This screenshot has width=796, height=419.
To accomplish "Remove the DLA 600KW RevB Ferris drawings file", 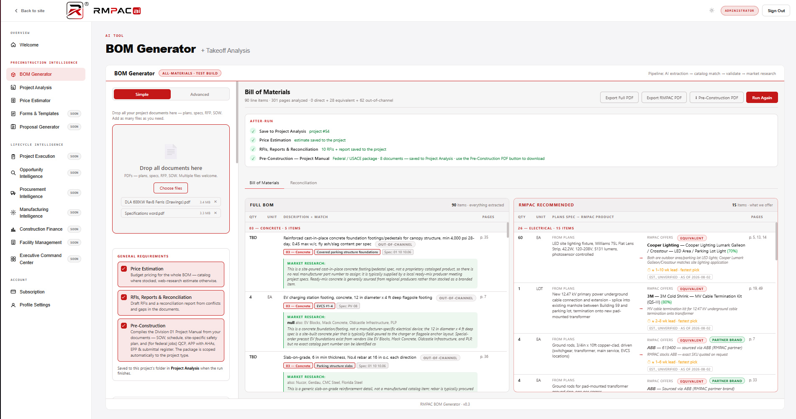I will (x=216, y=202).
